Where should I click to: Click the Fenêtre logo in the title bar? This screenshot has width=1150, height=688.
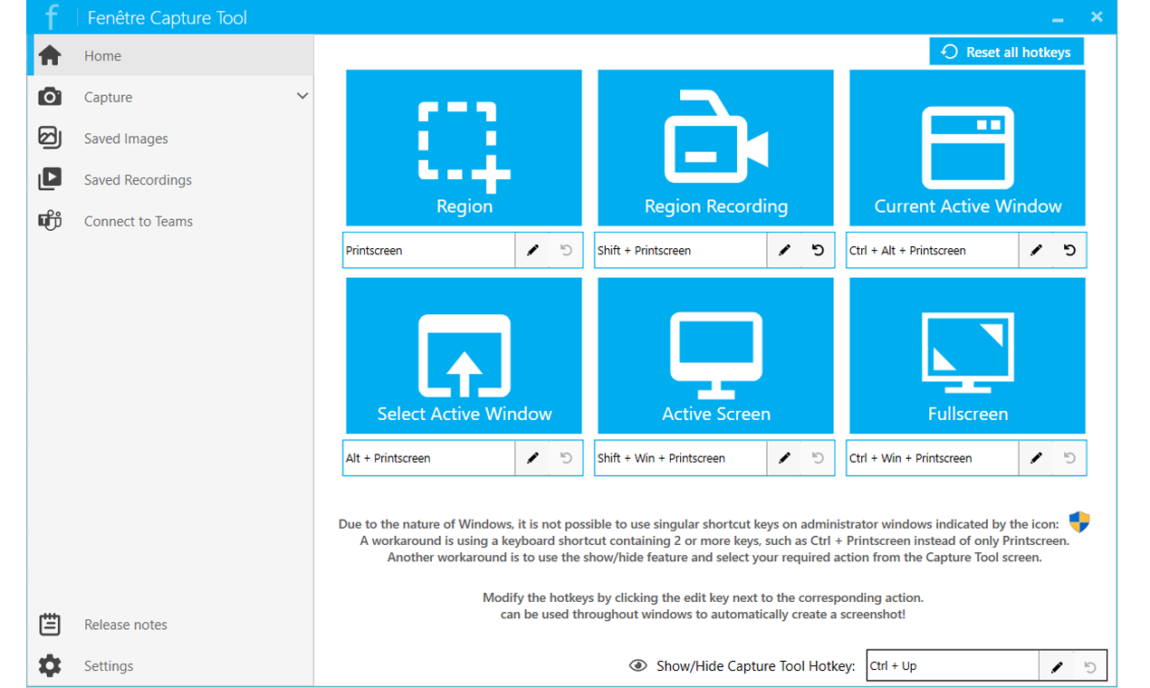(x=53, y=16)
